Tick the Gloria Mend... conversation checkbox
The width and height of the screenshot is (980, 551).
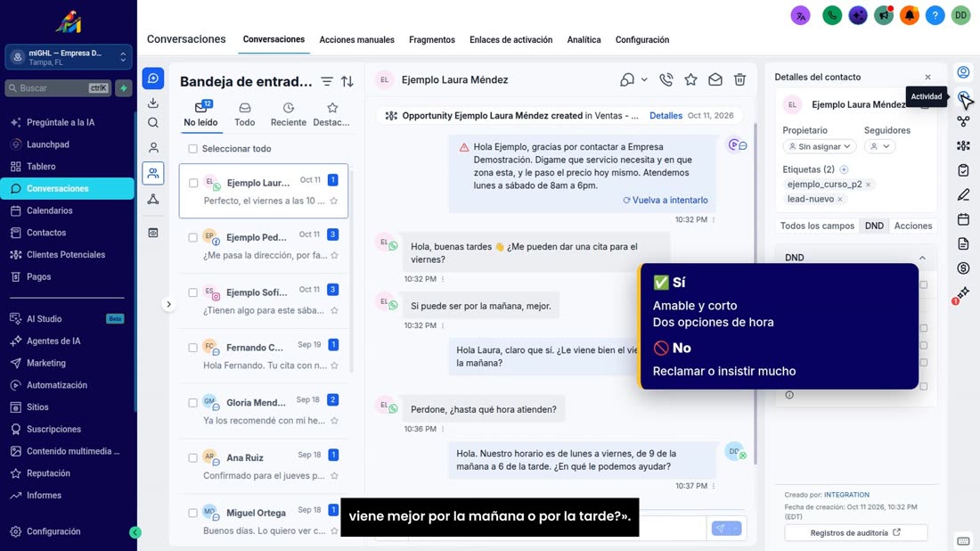[x=193, y=403]
